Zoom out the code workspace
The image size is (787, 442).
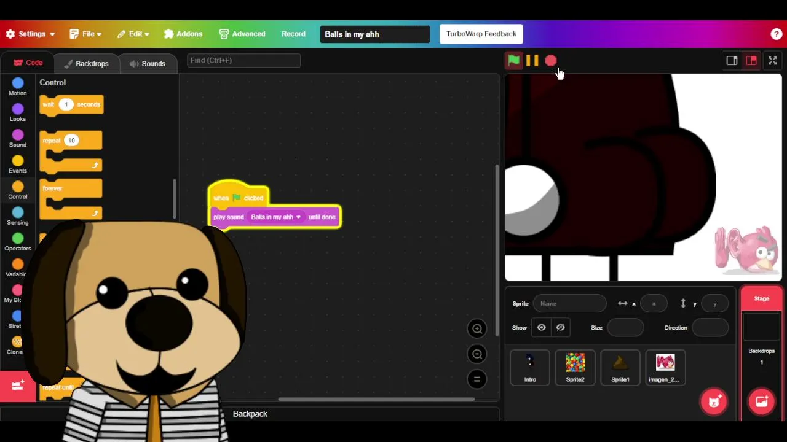477,354
